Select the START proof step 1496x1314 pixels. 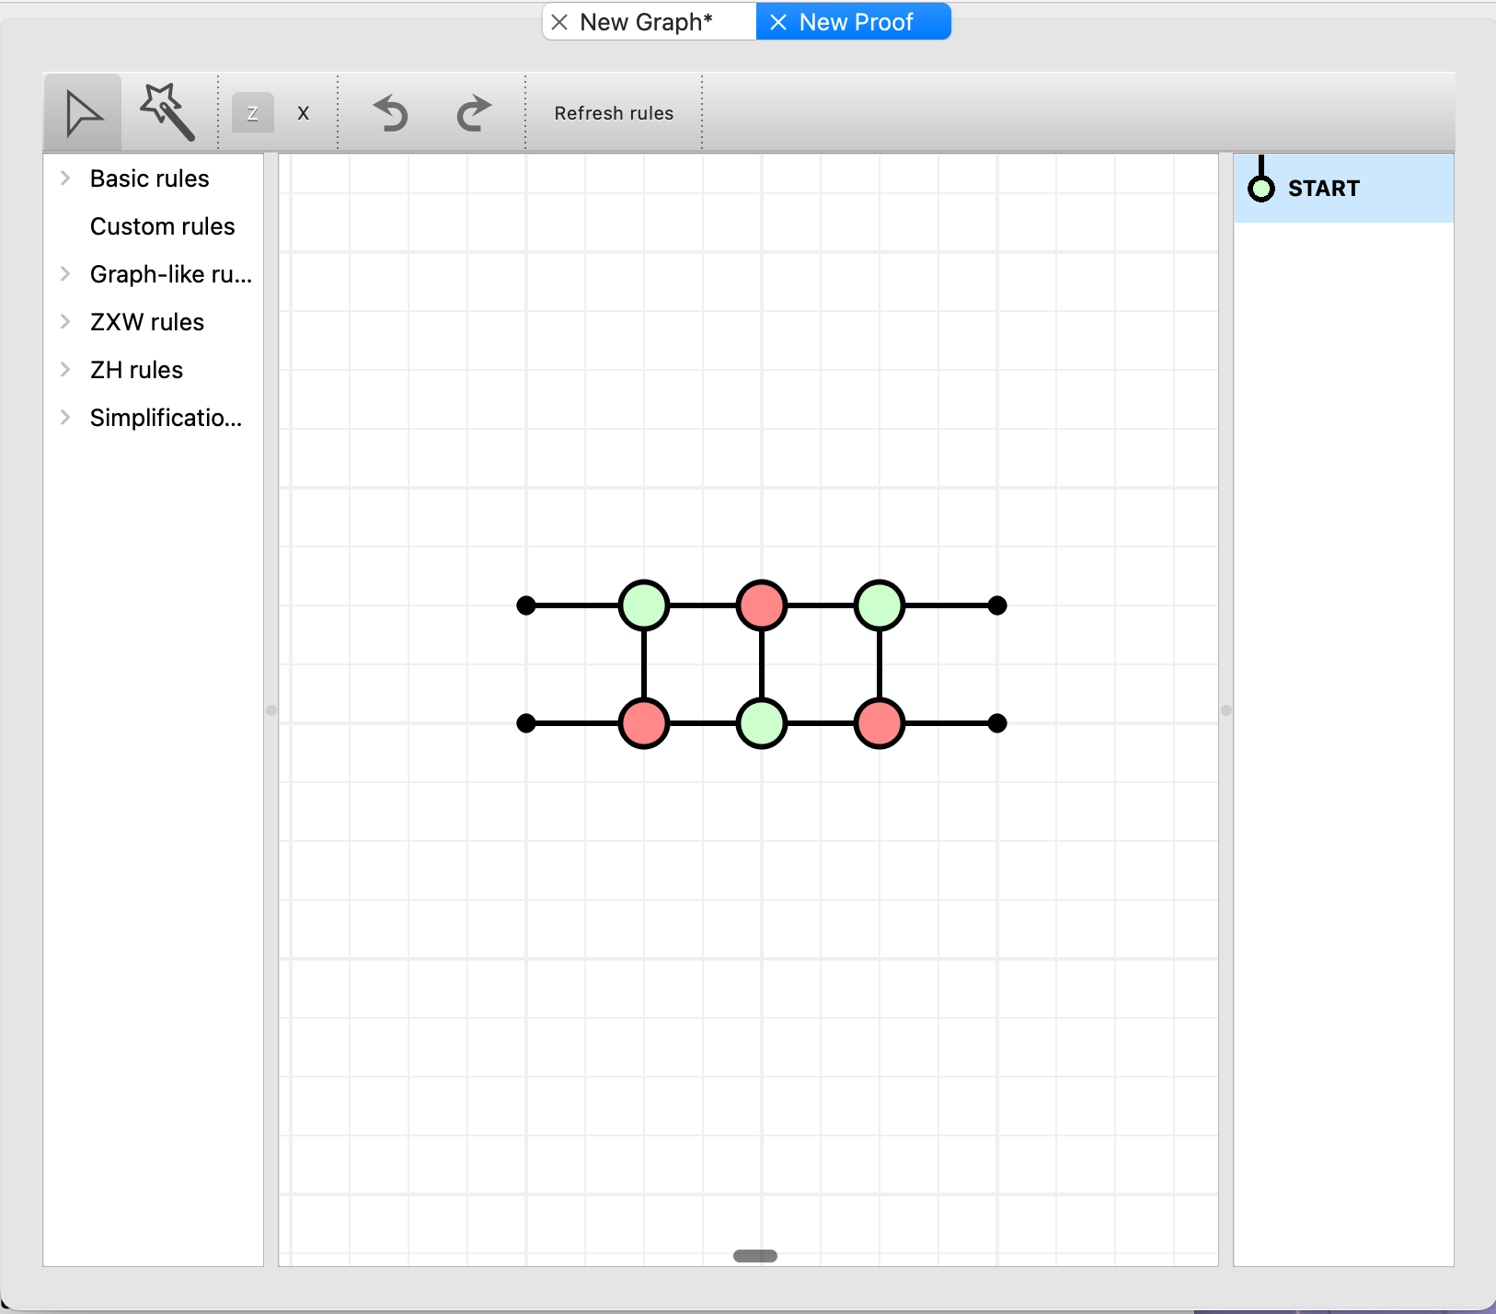point(1343,188)
